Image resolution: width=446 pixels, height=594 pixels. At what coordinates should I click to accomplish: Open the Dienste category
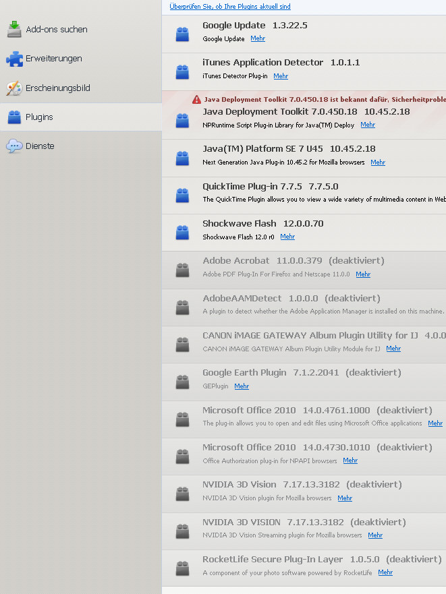[40, 146]
